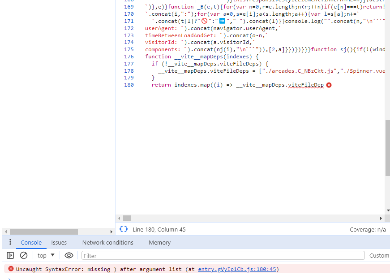The height and width of the screenshot is (280, 390).
Task: Click the code editor scroll-right arrow
Action: pyautogui.click(x=381, y=219)
